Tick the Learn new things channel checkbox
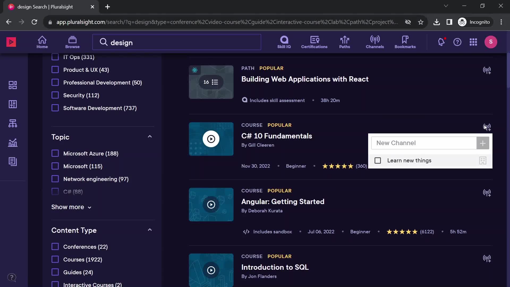 (x=378, y=161)
